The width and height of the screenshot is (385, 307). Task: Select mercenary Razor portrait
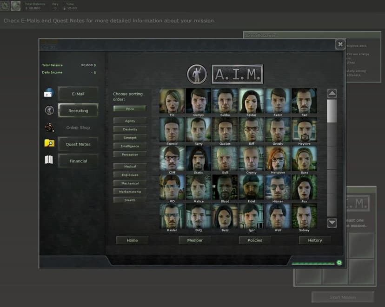pyautogui.click(x=278, y=101)
